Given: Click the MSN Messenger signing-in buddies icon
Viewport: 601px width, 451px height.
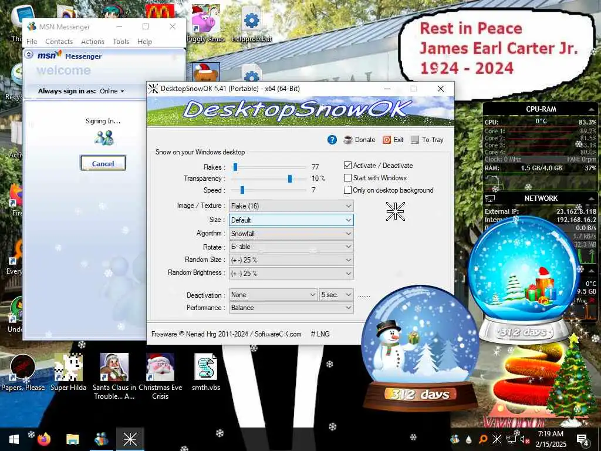Looking at the screenshot, I should pos(103,137).
